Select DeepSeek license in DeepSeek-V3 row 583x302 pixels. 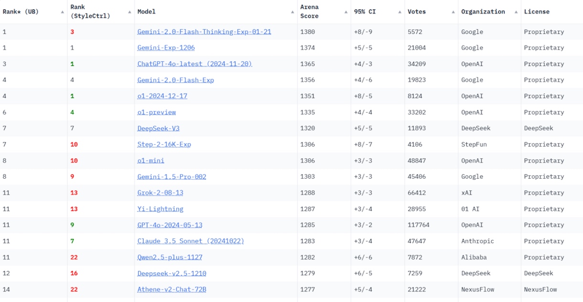click(x=539, y=129)
